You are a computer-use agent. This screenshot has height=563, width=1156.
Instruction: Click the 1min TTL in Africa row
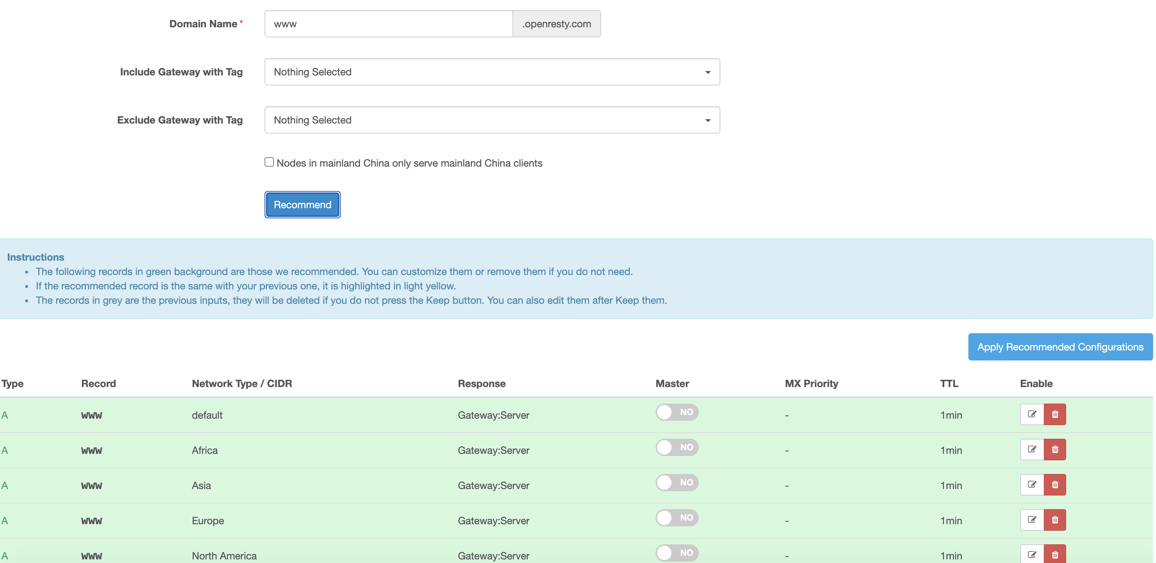(951, 451)
